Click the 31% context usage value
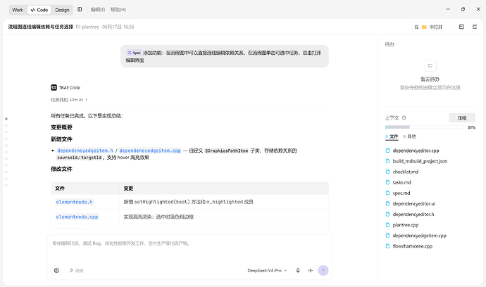This screenshot has height=287, width=486. click(471, 127)
